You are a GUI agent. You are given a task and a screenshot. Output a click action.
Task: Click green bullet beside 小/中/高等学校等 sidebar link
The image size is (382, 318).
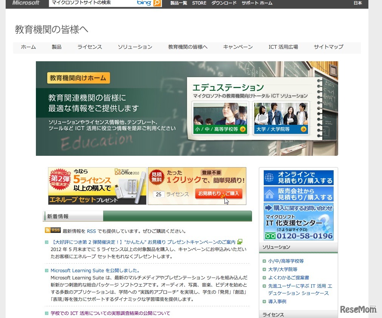pyautogui.click(x=264, y=261)
